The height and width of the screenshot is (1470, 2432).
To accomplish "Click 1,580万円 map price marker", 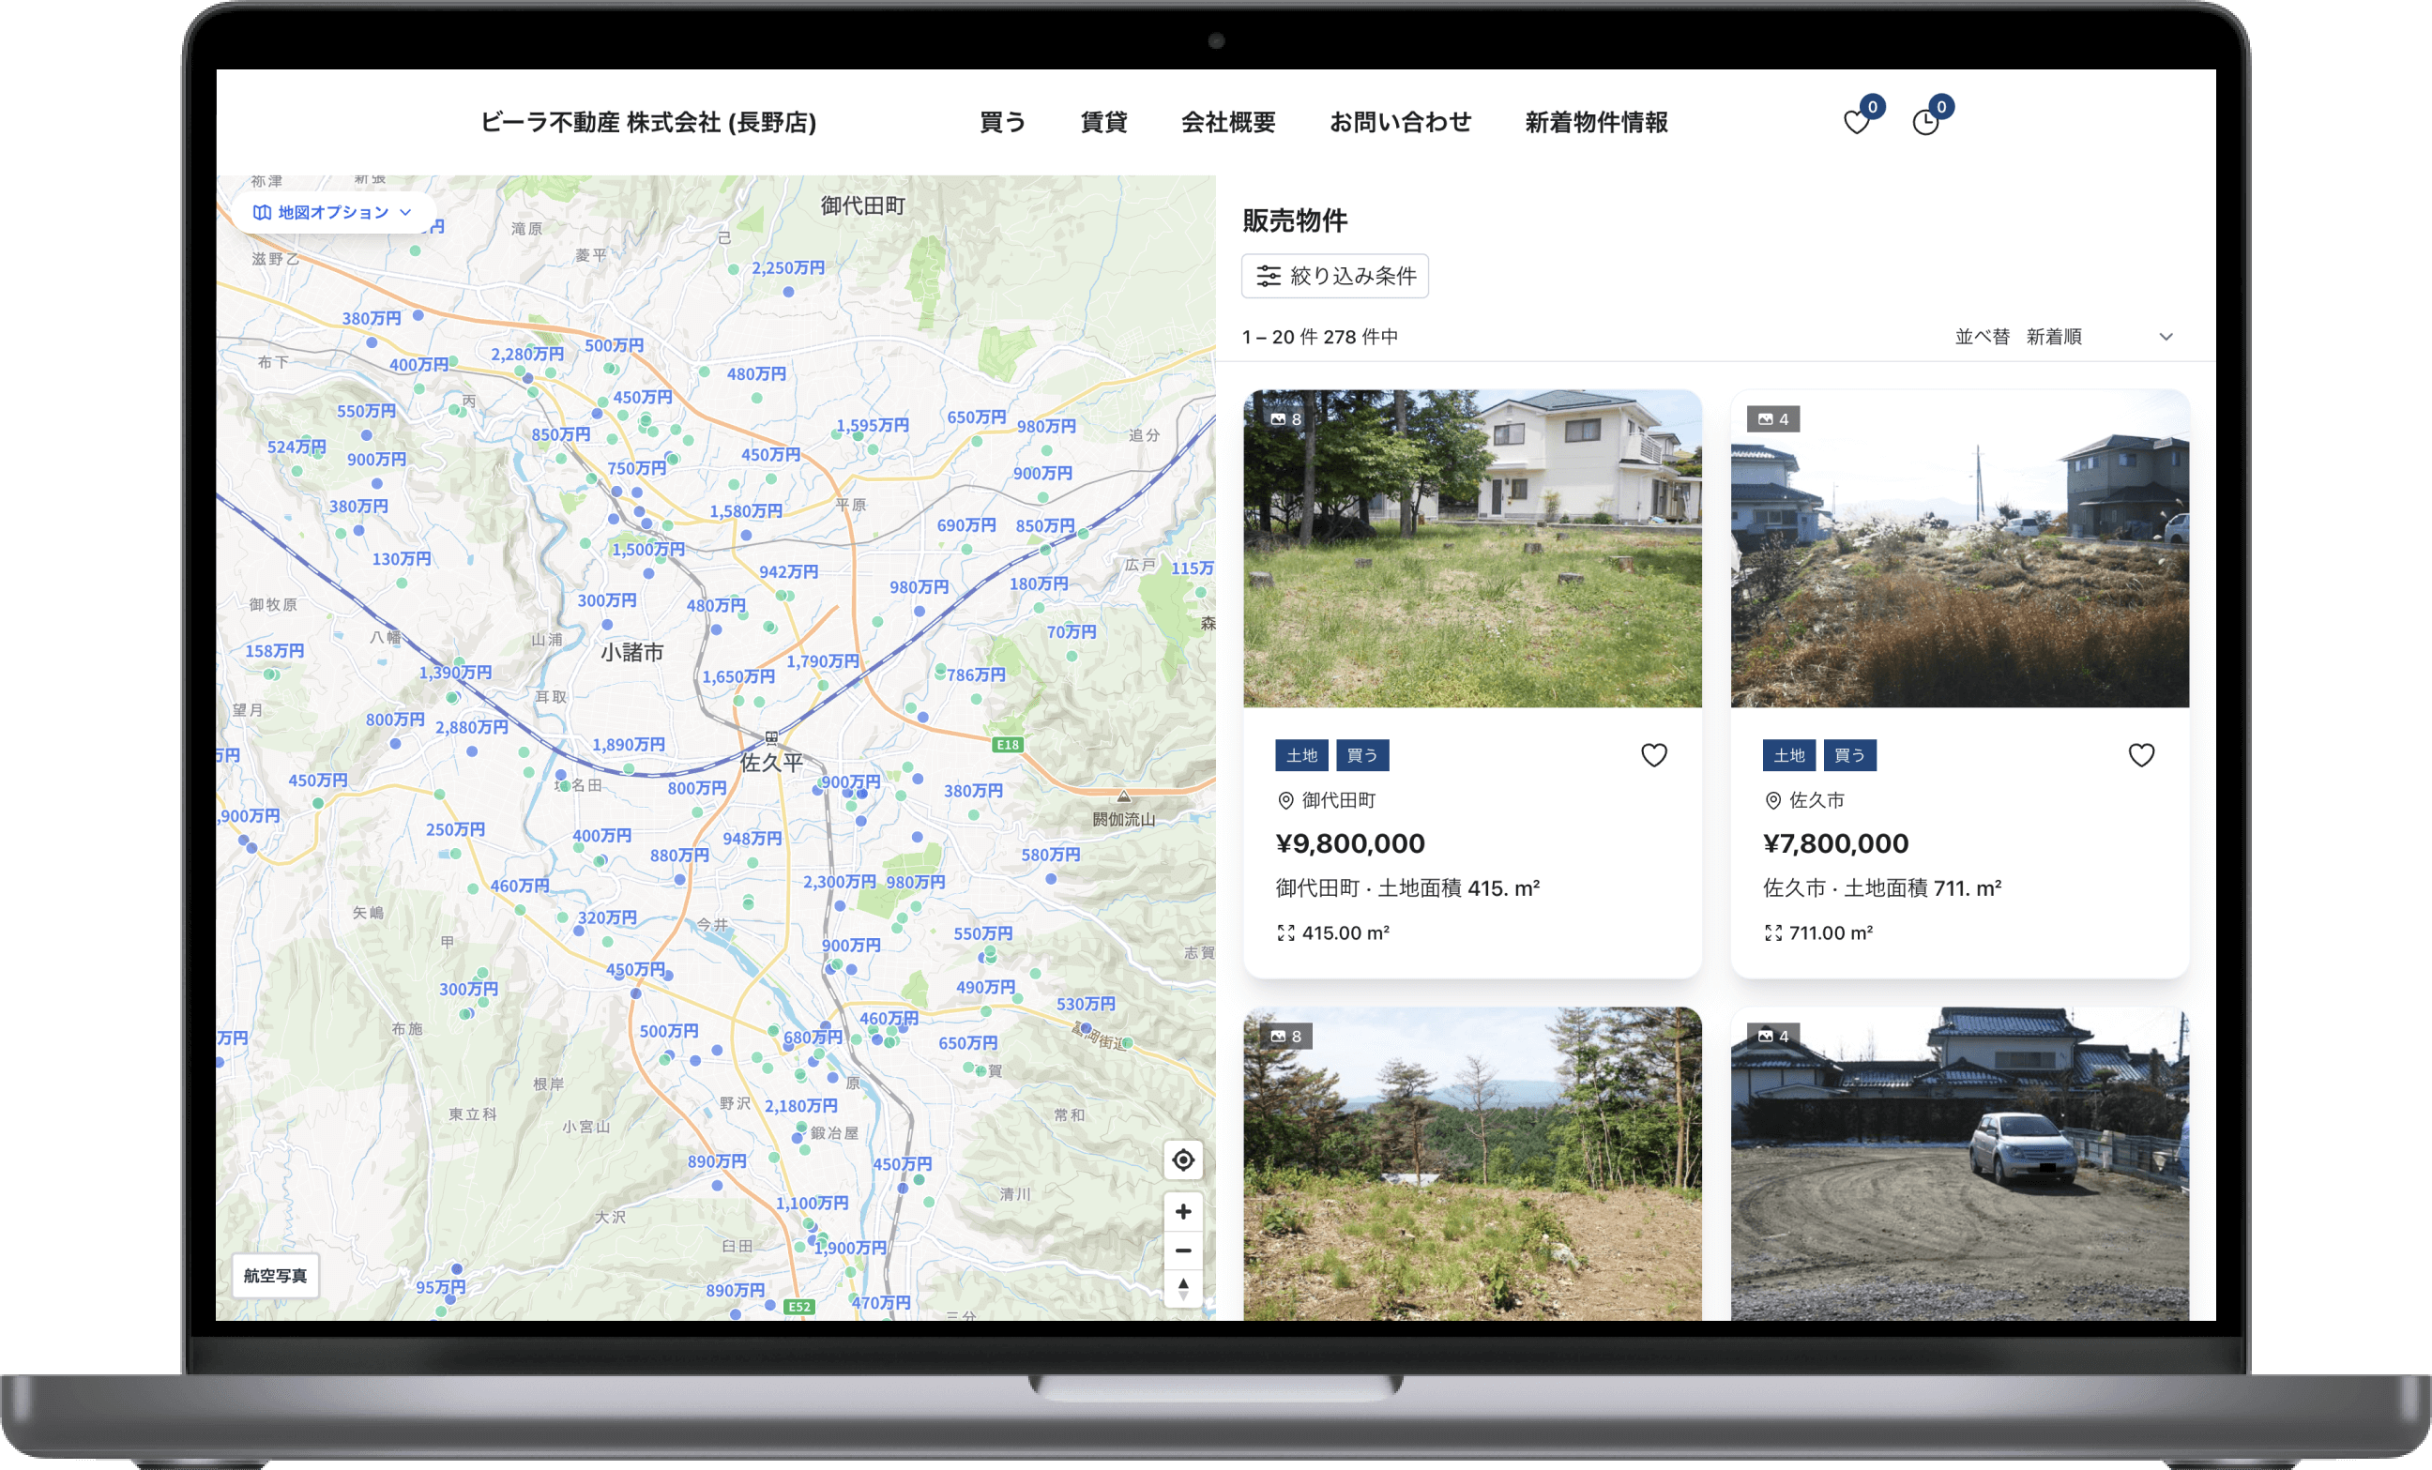I will coord(745,511).
